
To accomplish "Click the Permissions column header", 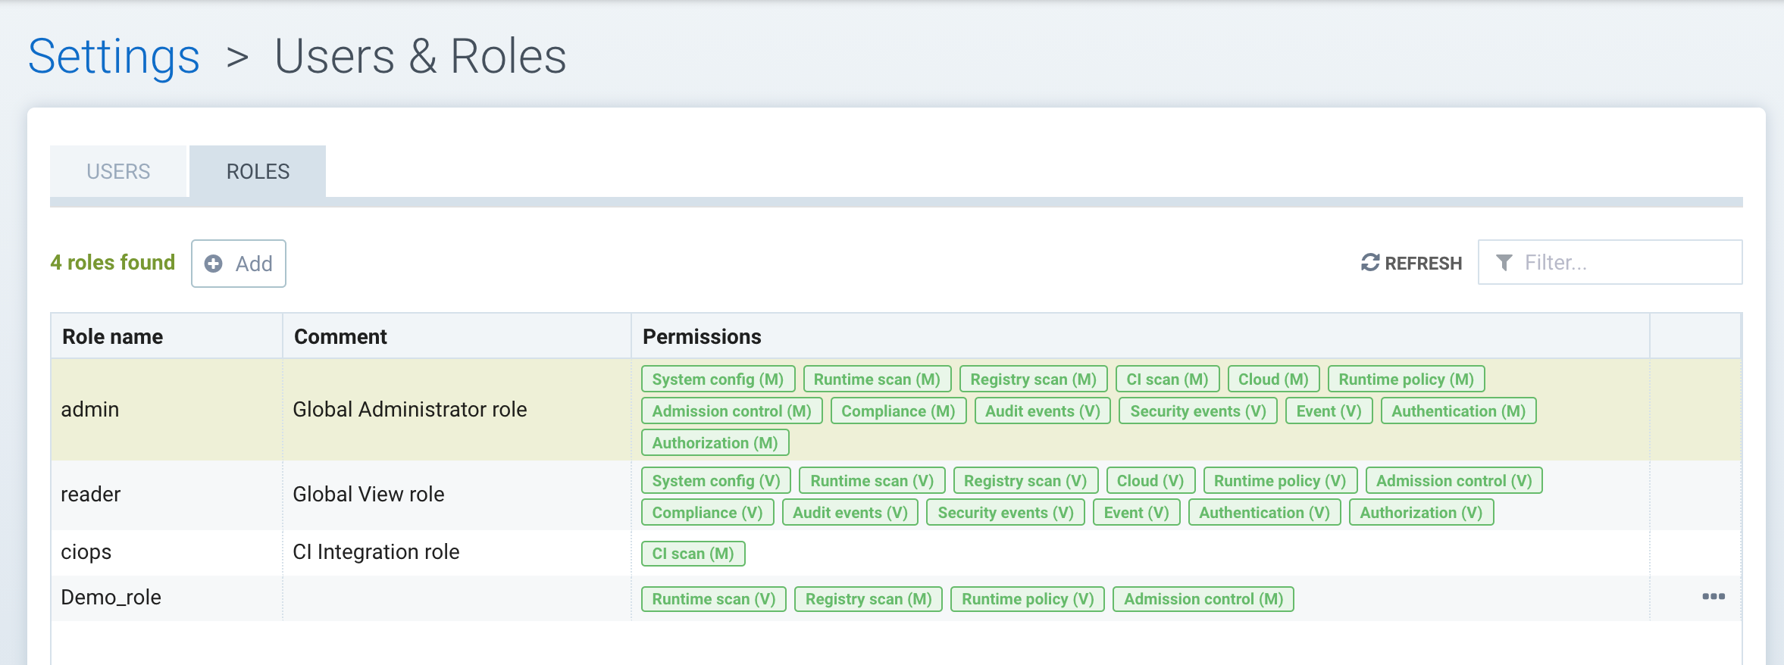I will point(702,336).
